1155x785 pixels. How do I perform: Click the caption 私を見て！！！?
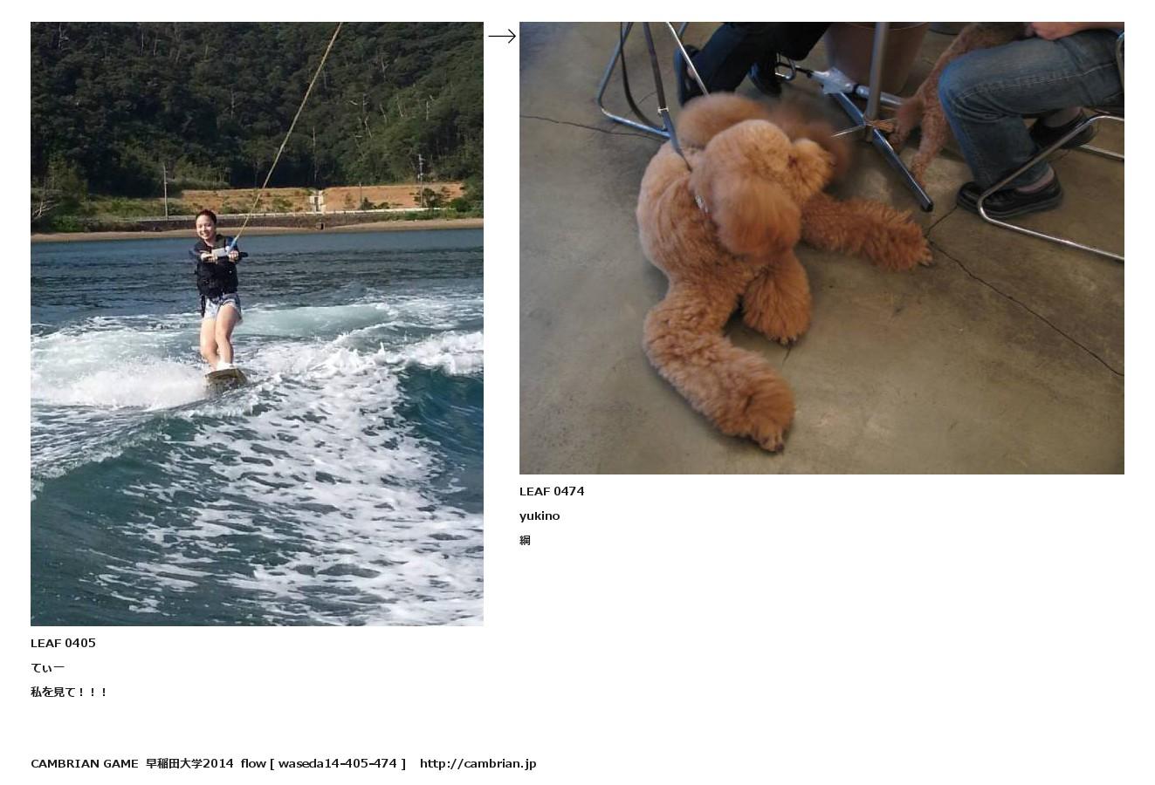69,692
